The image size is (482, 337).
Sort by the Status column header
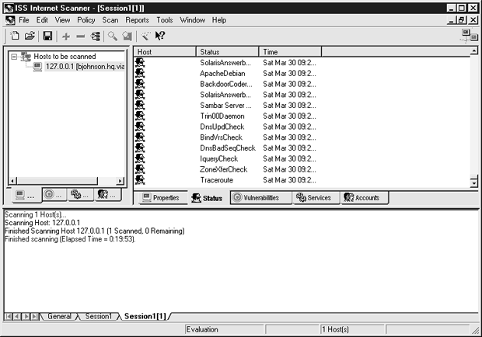(227, 51)
